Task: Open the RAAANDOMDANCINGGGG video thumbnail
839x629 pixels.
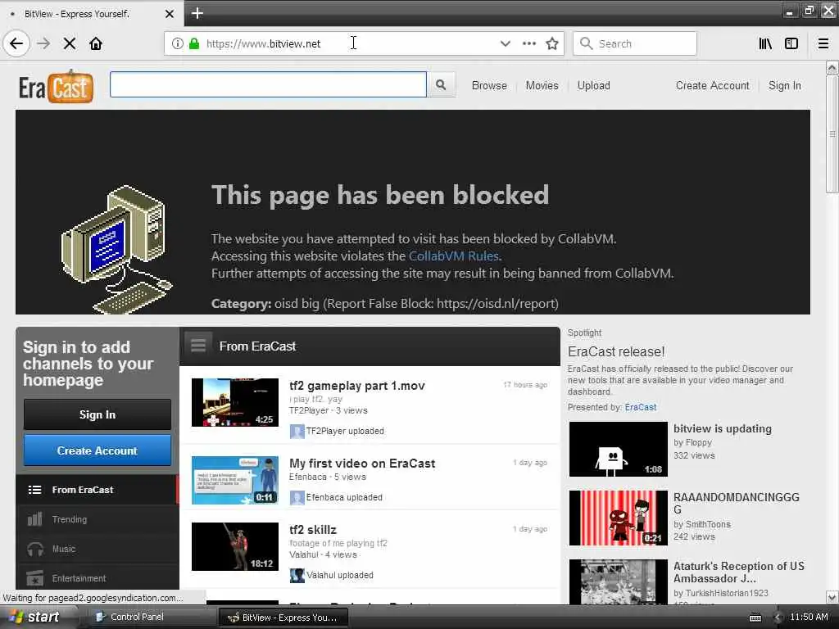Action: 618,518
